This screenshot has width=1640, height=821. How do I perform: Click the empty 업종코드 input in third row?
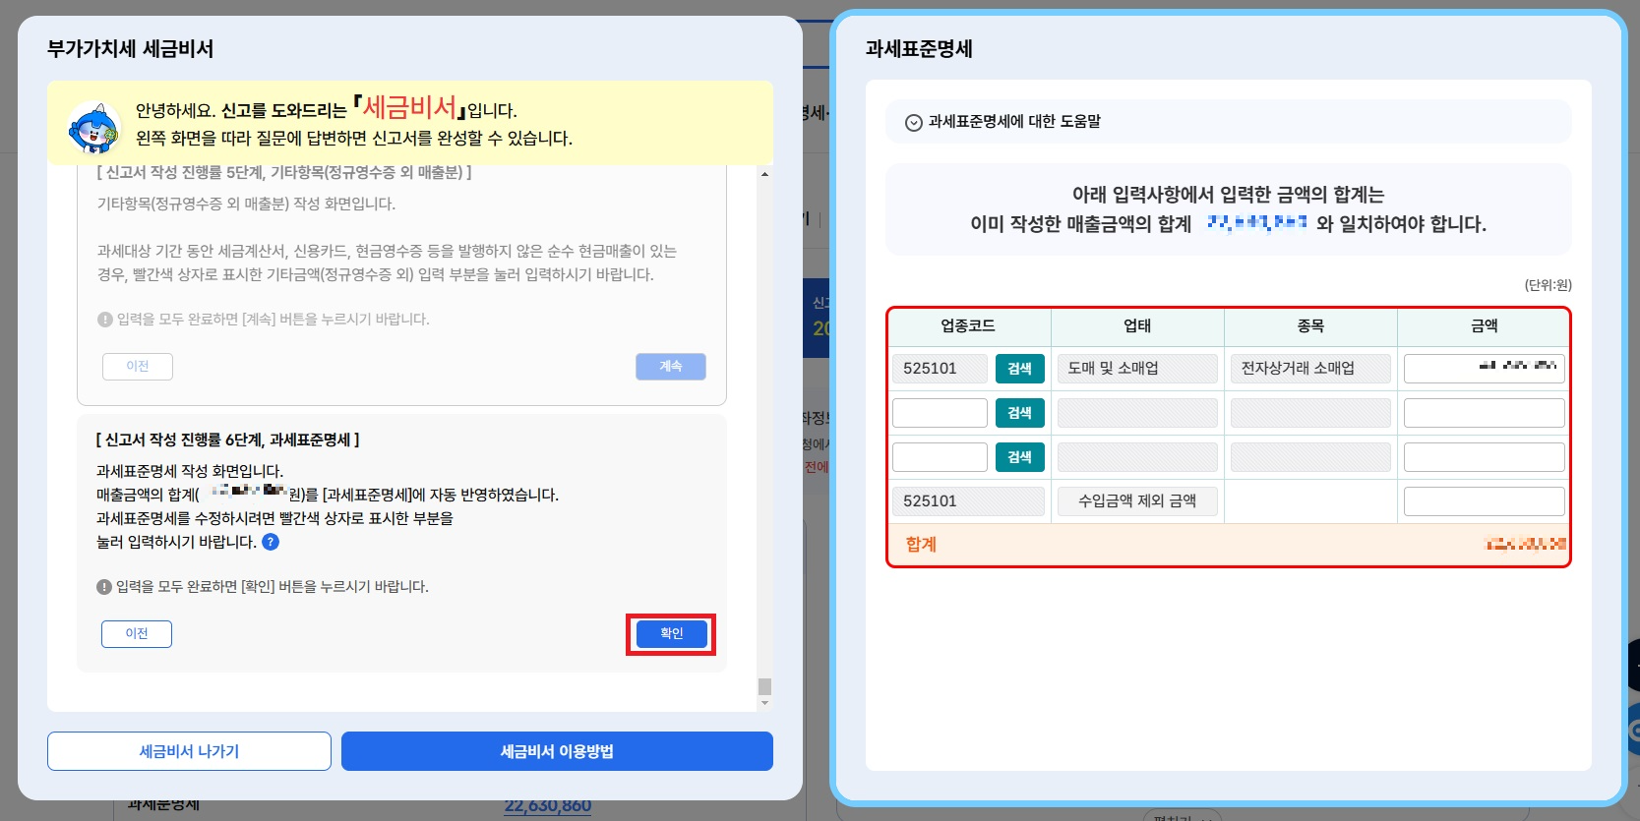[x=940, y=457]
